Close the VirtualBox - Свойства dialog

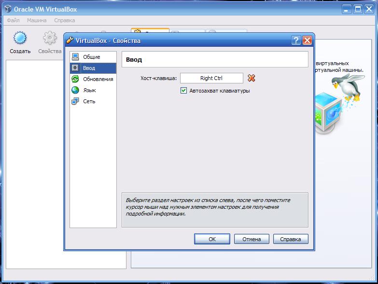pos(307,40)
